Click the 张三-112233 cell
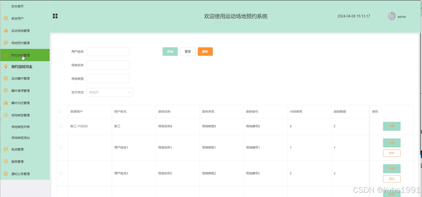The image size is (422, 197). [x=79, y=126]
